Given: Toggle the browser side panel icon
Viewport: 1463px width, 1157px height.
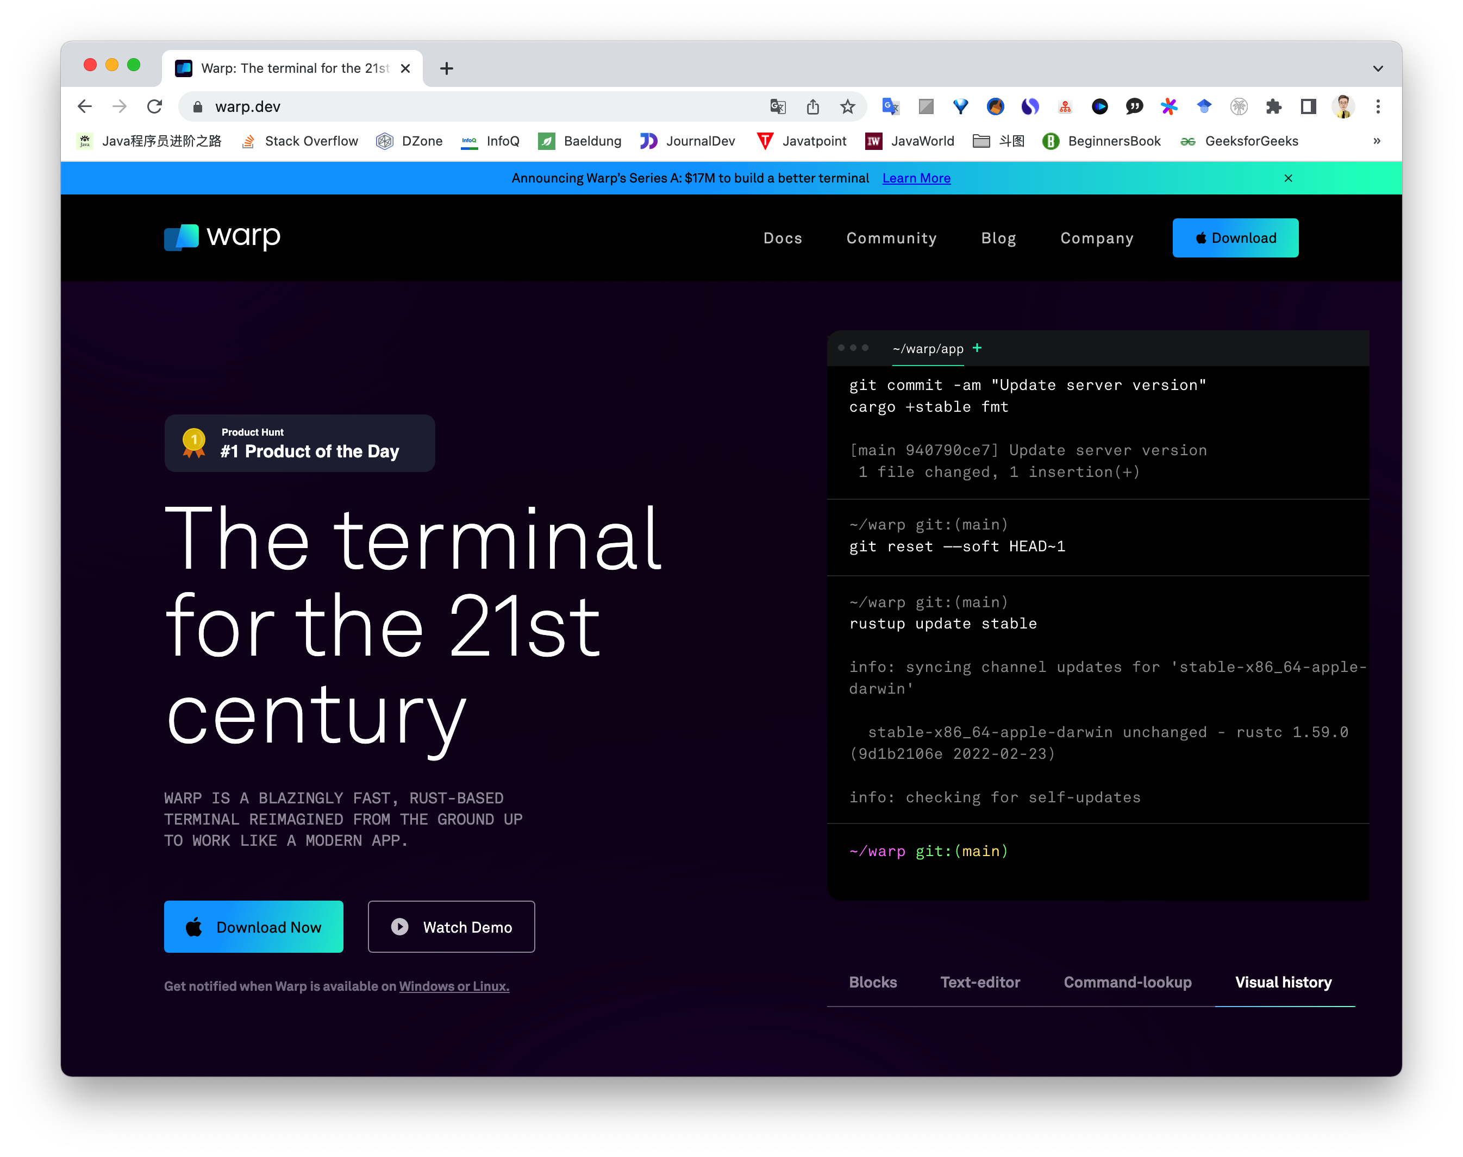Looking at the screenshot, I should tap(1308, 106).
